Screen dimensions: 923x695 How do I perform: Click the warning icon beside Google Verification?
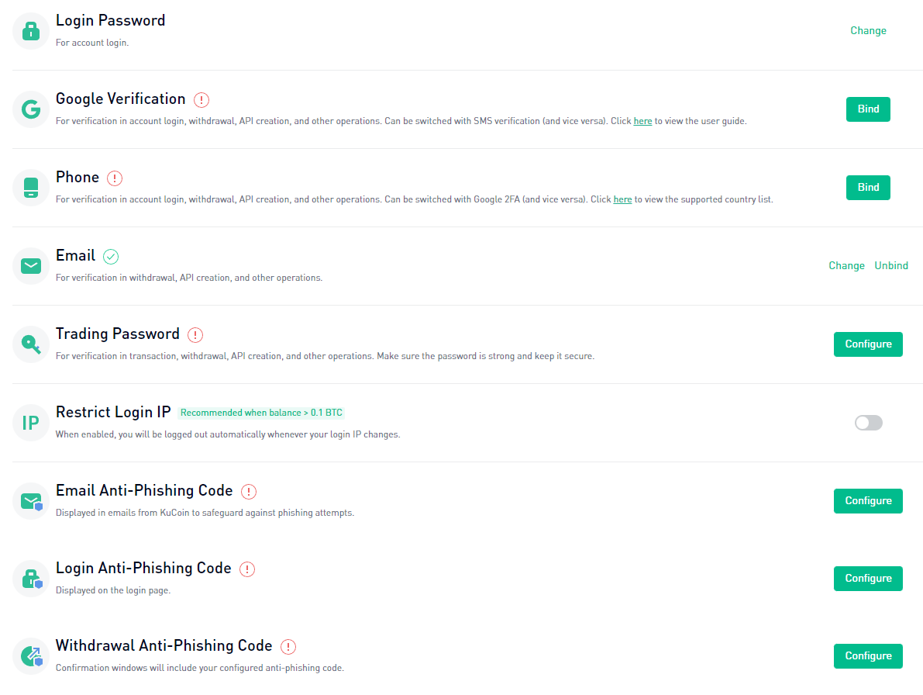pyautogui.click(x=201, y=99)
